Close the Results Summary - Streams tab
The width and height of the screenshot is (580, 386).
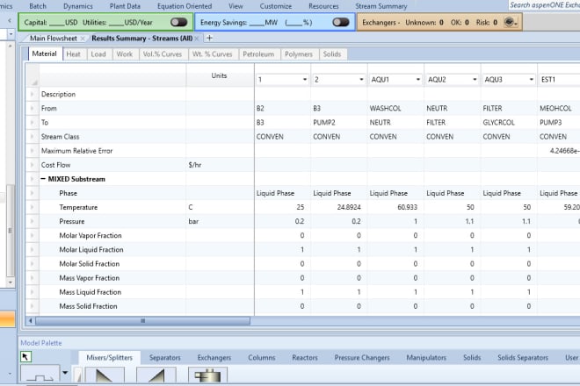[197, 39]
